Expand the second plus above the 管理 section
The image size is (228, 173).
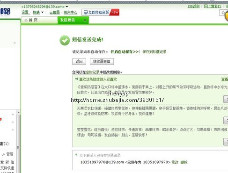coord(13,122)
